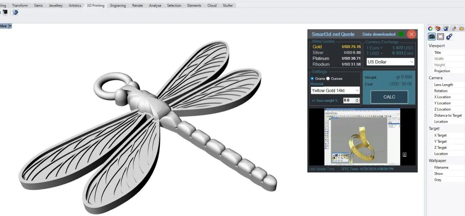Select the X Target property row
The height and width of the screenshot is (216, 465).
pyautogui.click(x=446, y=135)
